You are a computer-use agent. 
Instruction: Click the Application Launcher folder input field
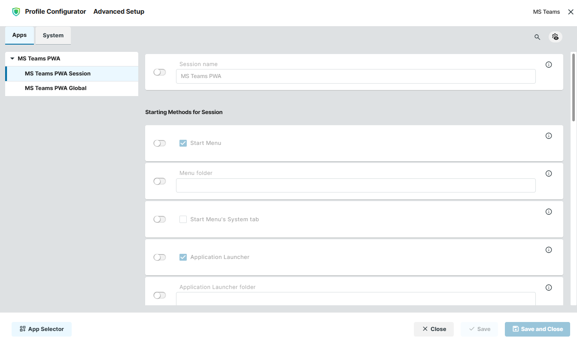click(x=356, y=299)
